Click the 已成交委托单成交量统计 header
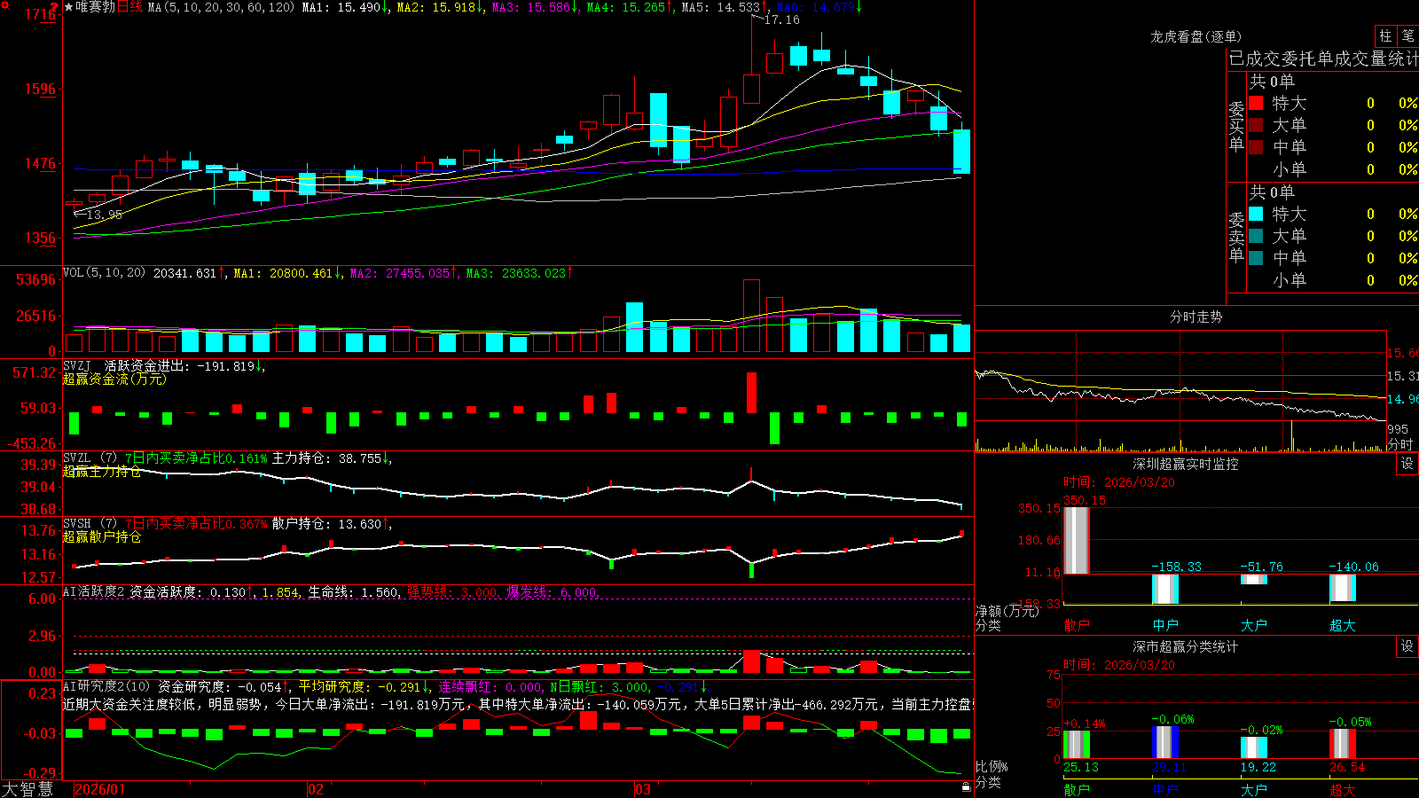The height and width of the screenshot is (798, 1419). pos(1323,59)
